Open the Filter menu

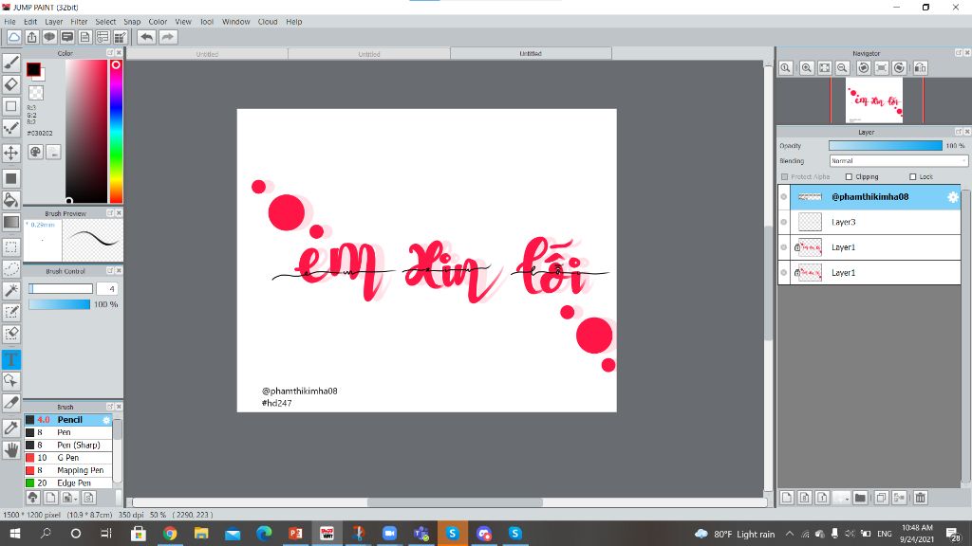pos(79,22)
